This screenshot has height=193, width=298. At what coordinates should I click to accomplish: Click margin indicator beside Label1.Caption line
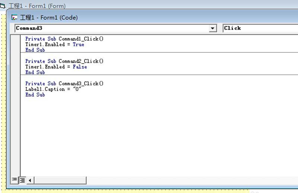point(15,89)
